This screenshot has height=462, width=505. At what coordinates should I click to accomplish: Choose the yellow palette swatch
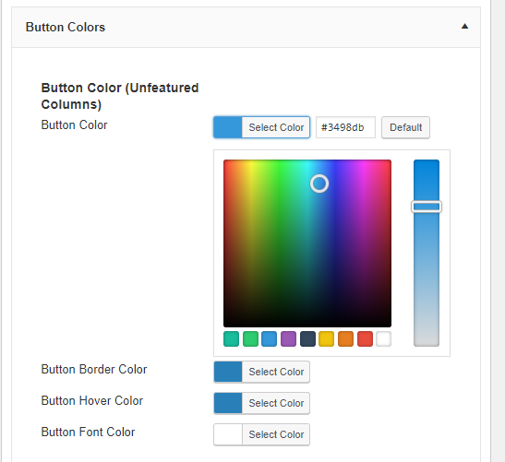pos(326,338)
